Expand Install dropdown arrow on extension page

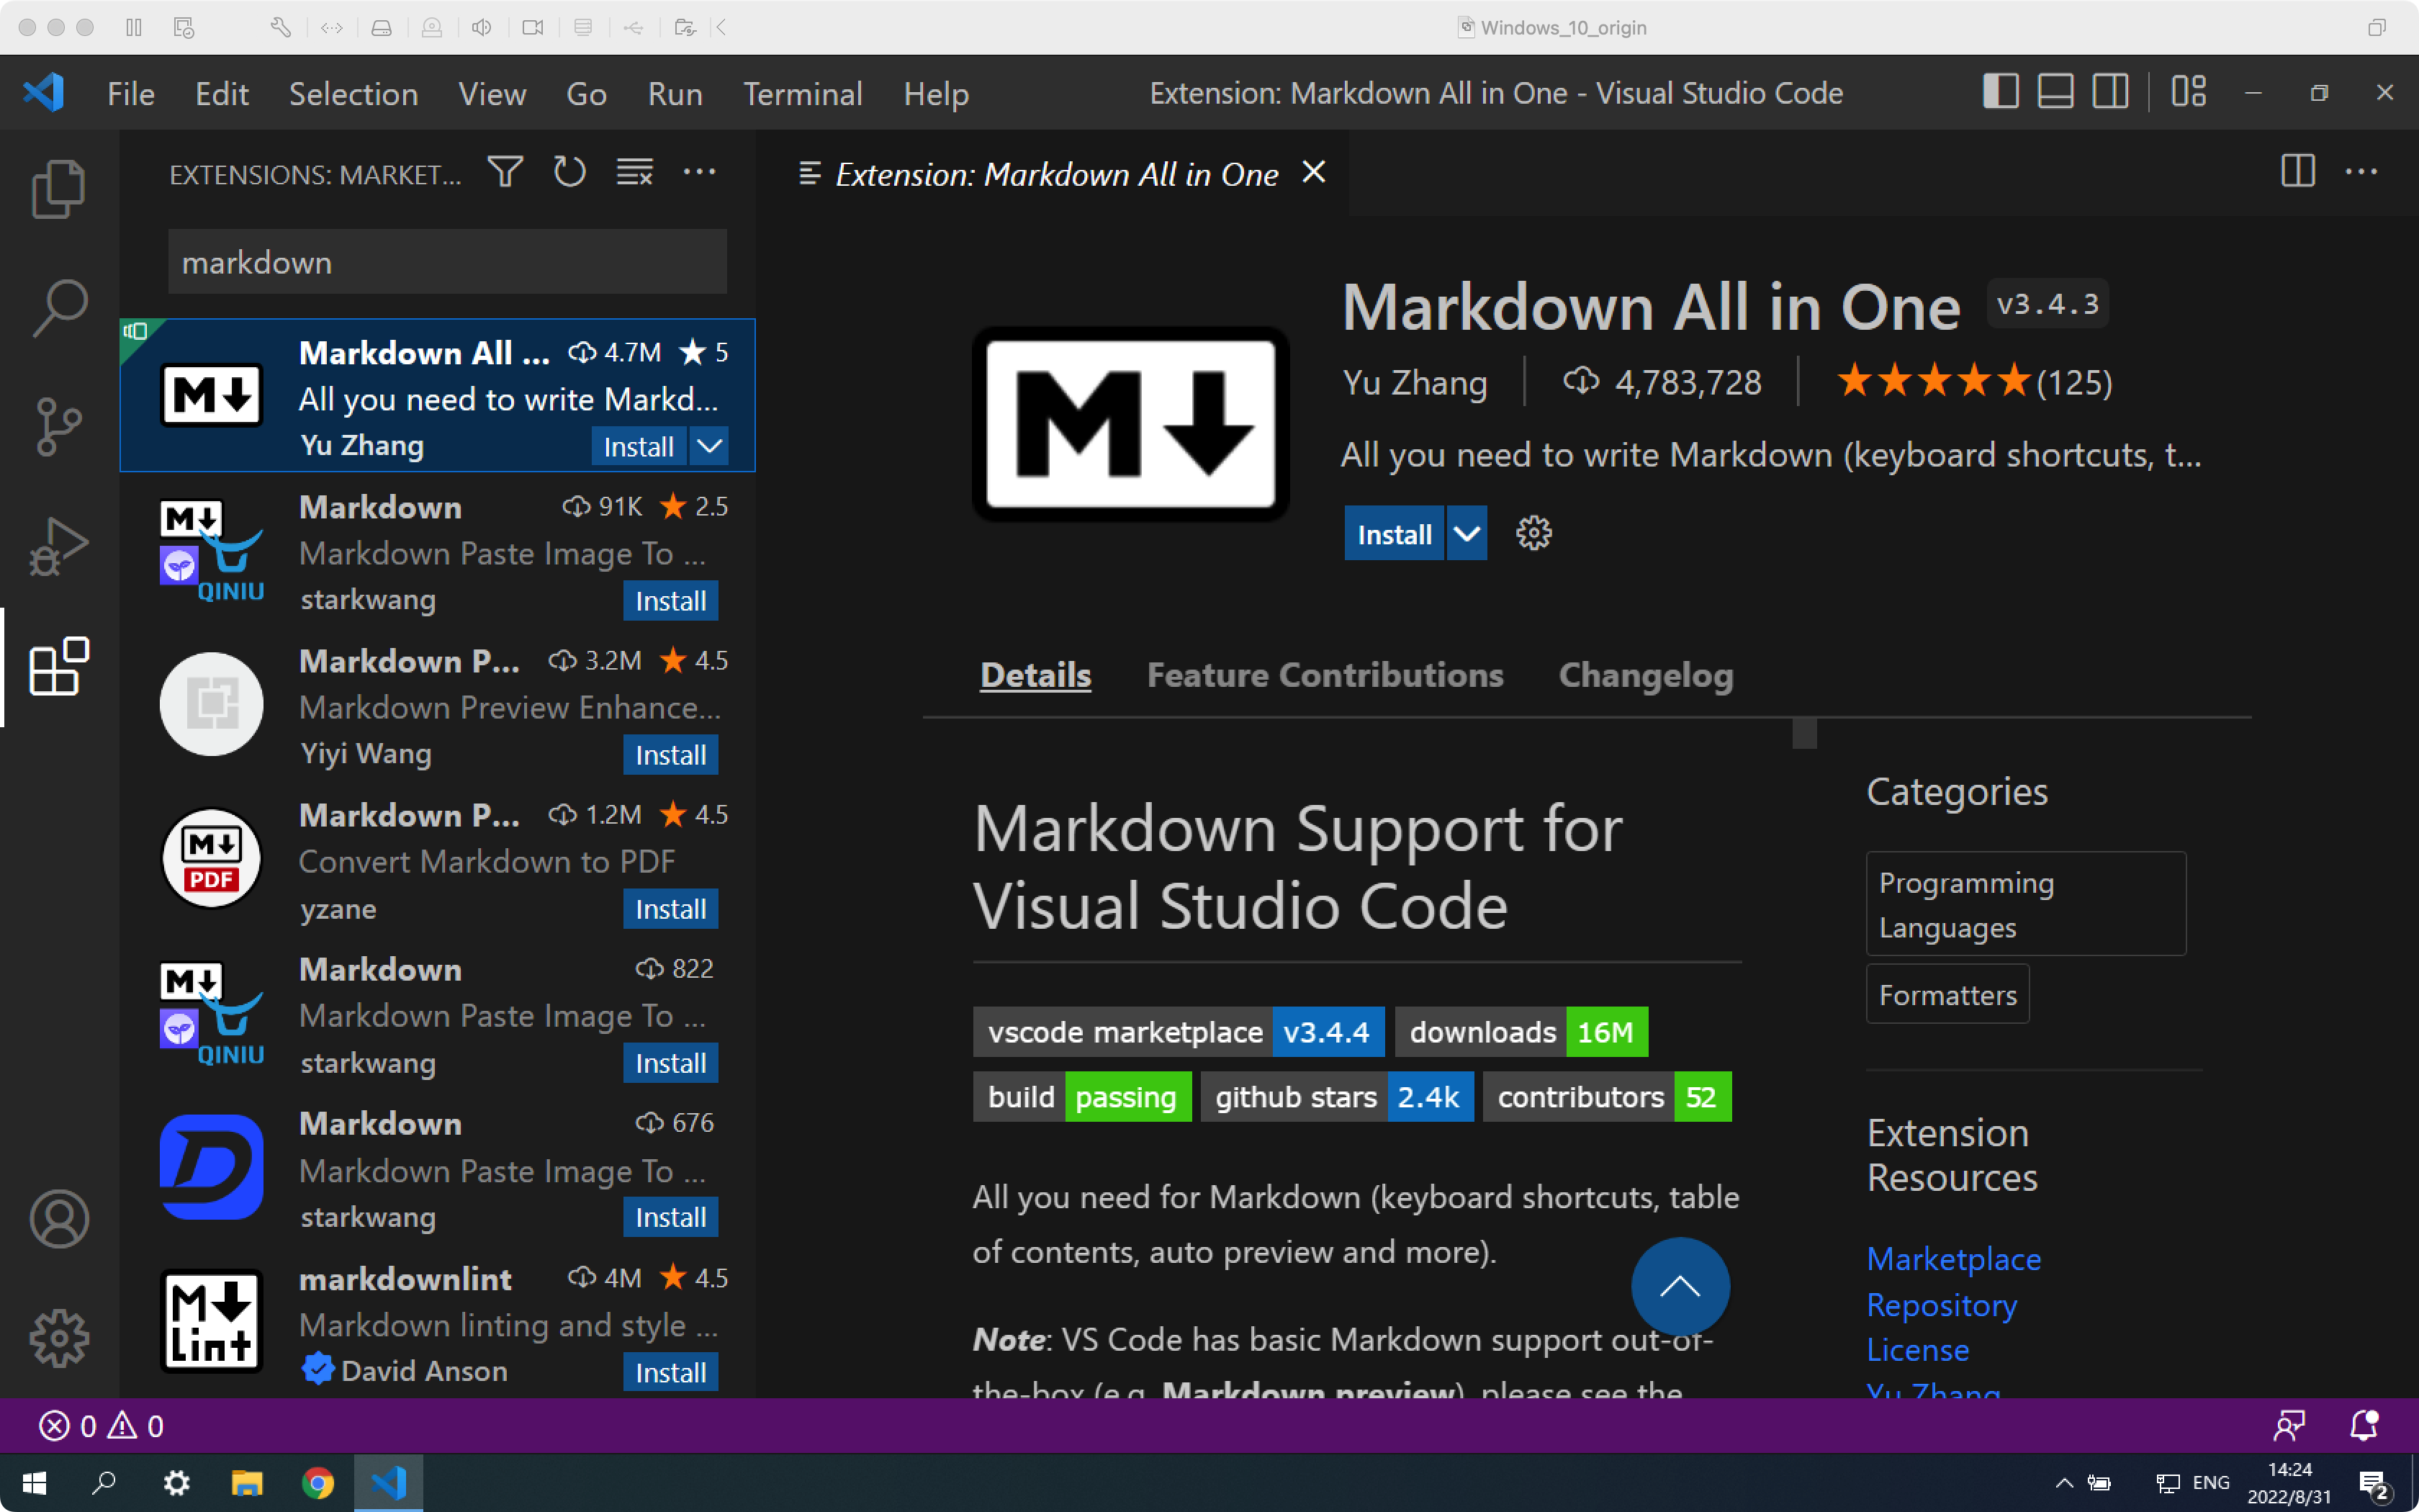pyautogui.click(x=1467, y=534)
